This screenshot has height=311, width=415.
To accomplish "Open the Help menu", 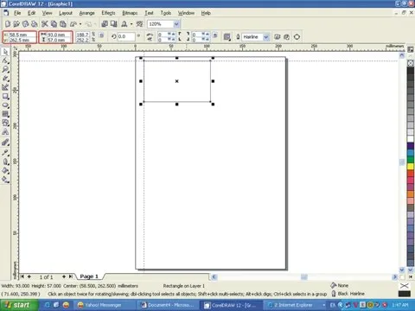I will point(206,13).
